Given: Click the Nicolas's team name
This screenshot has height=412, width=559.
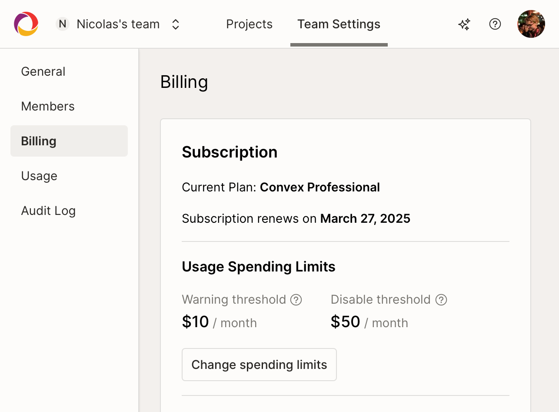Looking at the screenshot, I should coord(118,24).
